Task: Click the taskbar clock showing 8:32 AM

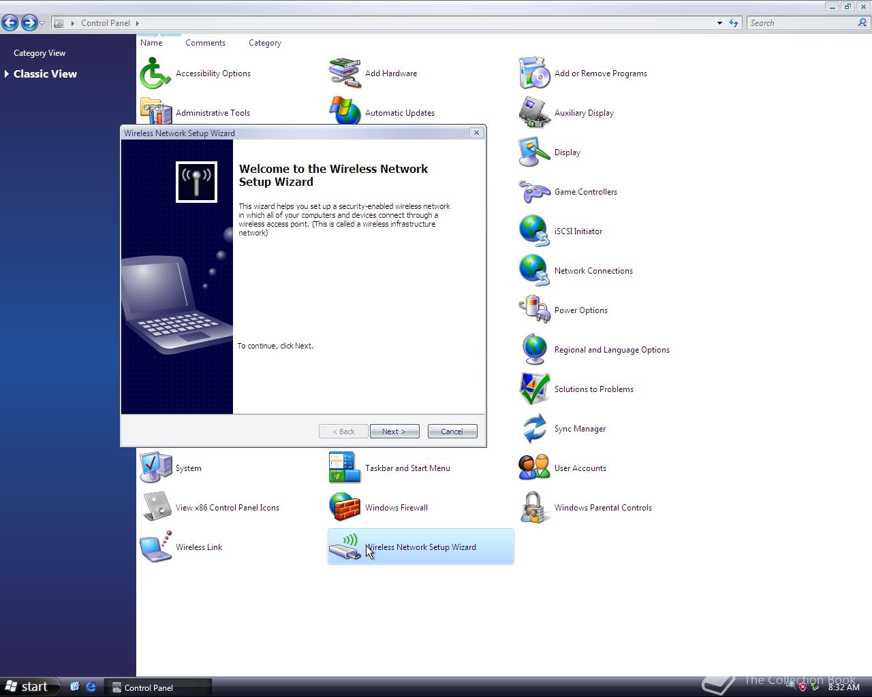Action: click(x=844, y=687)
